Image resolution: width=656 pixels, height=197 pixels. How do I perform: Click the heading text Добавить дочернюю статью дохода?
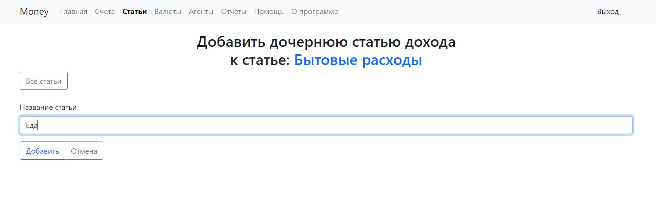click(325, 42)
